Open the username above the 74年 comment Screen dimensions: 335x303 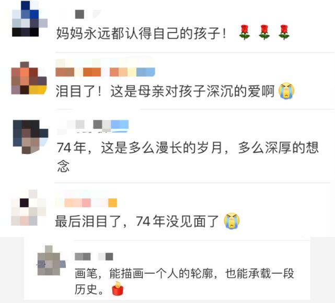click(93, 126)
